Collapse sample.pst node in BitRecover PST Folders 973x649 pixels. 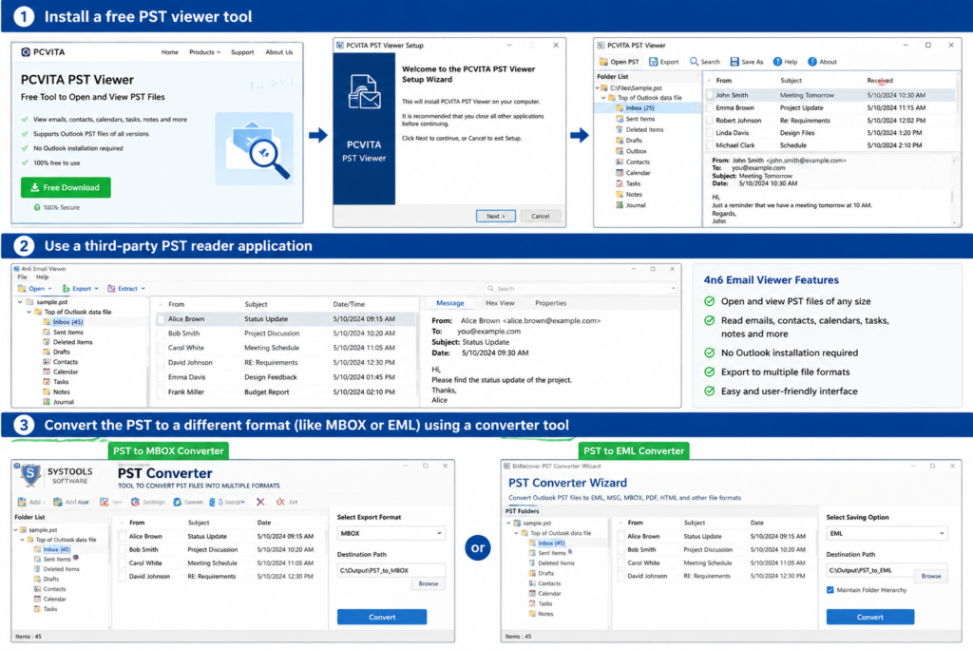pos(509,523)
